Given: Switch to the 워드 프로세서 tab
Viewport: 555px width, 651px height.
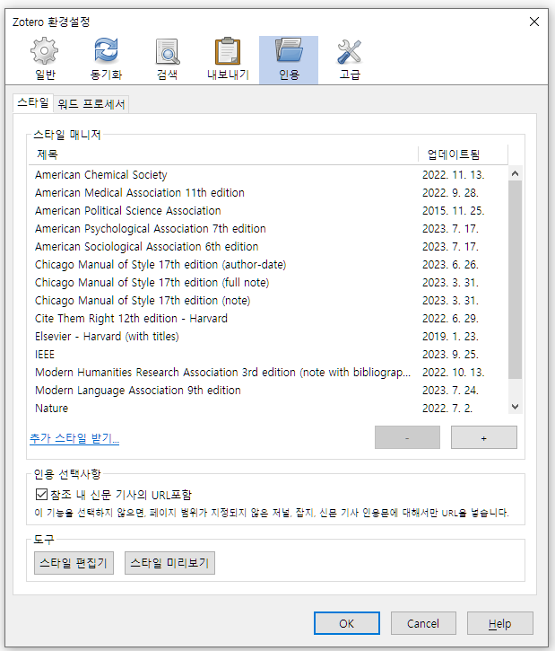Looking at the screenshot, I should (91, 104).
